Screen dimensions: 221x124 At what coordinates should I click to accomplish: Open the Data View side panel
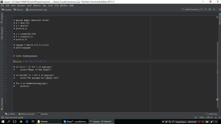pos(220,19)
